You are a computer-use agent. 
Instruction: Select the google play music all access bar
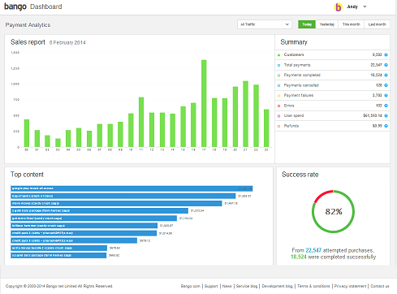132,188
